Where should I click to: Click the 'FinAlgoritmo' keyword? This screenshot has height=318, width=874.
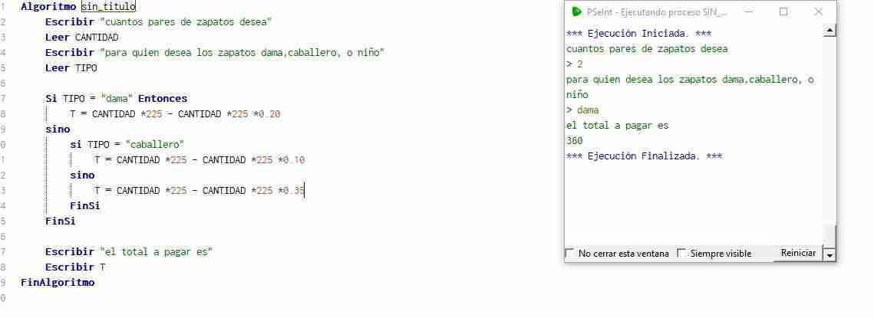pos(58,282)
